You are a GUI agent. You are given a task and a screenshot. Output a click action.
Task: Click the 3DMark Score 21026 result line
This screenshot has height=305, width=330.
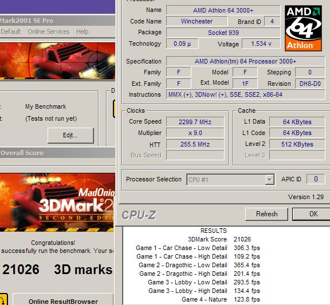point(219,239)
